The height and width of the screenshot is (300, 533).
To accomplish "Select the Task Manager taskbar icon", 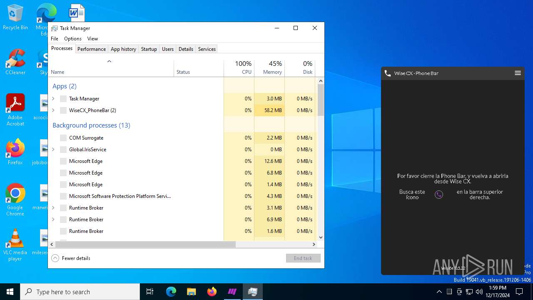I will tap(252, 292).
